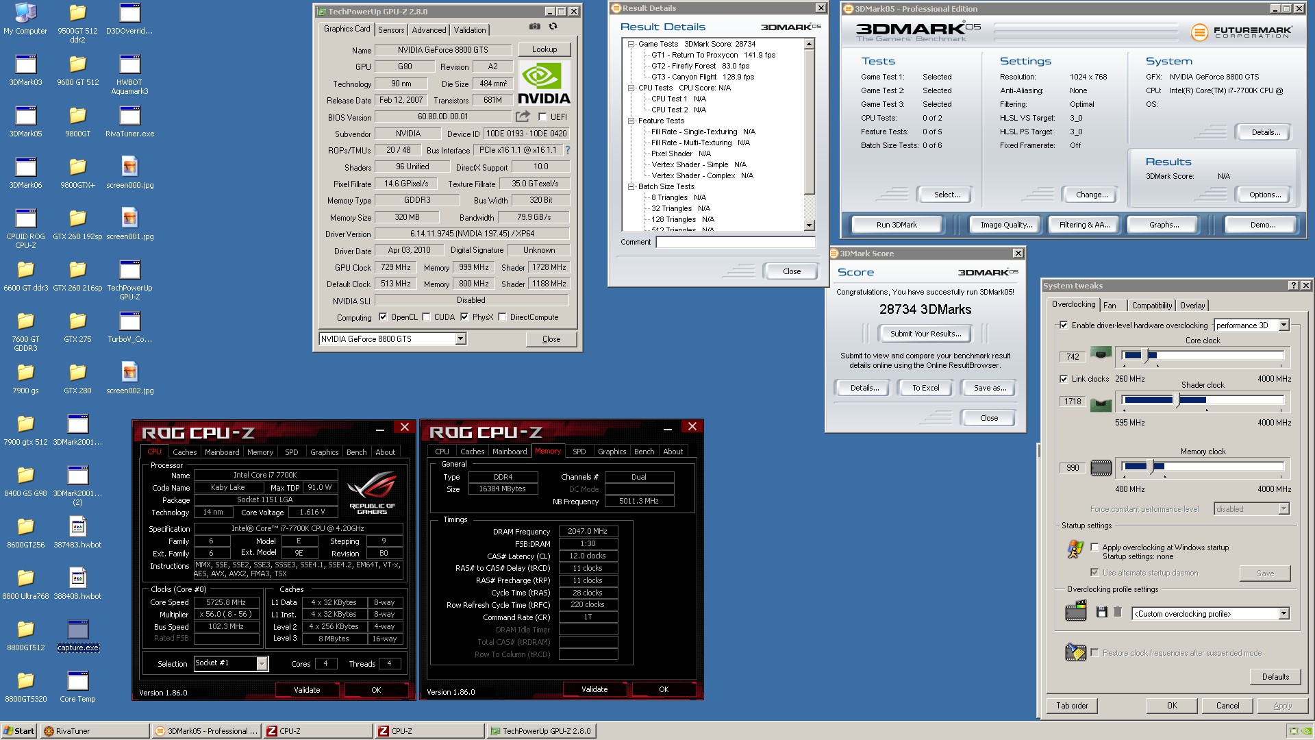Click delete profile trash icon
This screenshot has height=740, width=1315.
1118,612
